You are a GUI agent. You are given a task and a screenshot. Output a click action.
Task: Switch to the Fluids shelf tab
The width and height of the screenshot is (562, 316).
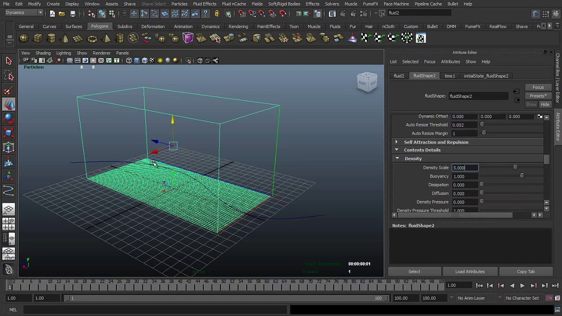(335, 26)
